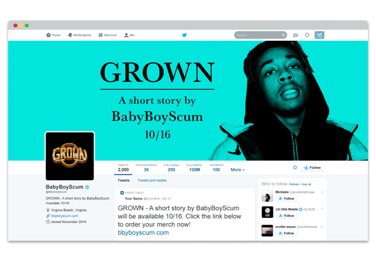This screenshot has width=376, height=258.
Task: Dismiss the scottie waves suggestion
Action: click(x=322, y=227)
